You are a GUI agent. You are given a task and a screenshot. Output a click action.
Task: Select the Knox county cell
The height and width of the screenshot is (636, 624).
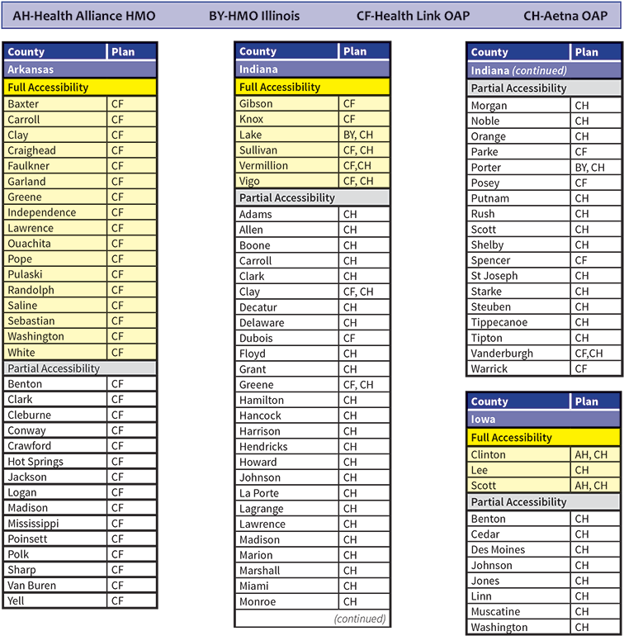coord(286,119)
